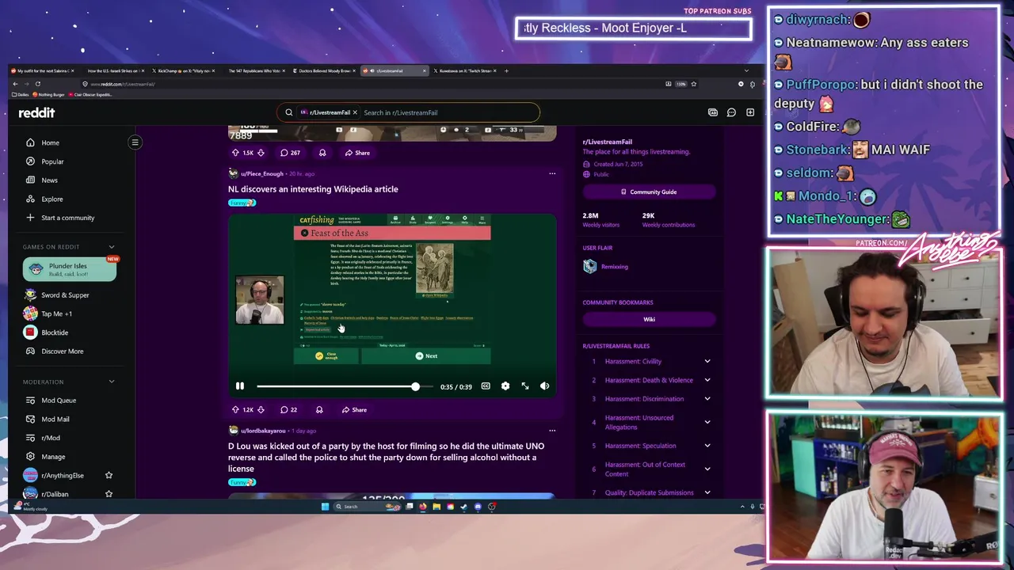Toggle video closed captions

[x=486, y=386]
